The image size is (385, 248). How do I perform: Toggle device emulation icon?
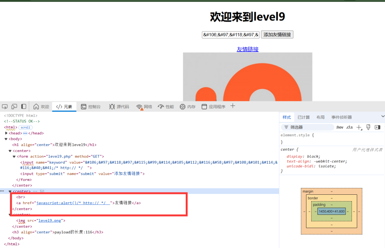(x=14, y=107)
